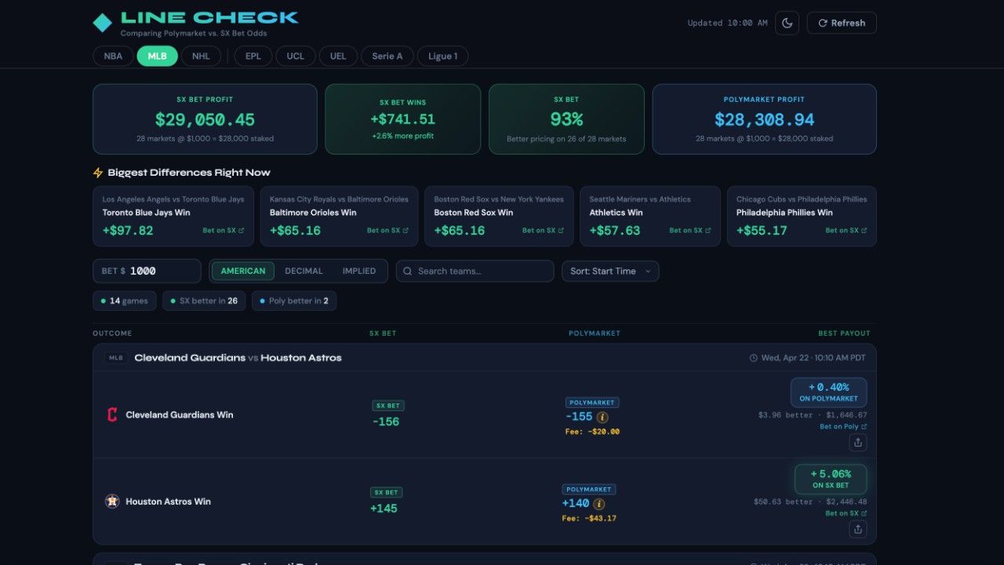The height and width of the screenshot is (565, 1004).
Task: Open Bet on SX for Toronto Blue Jays
Action: pos(224,231)
